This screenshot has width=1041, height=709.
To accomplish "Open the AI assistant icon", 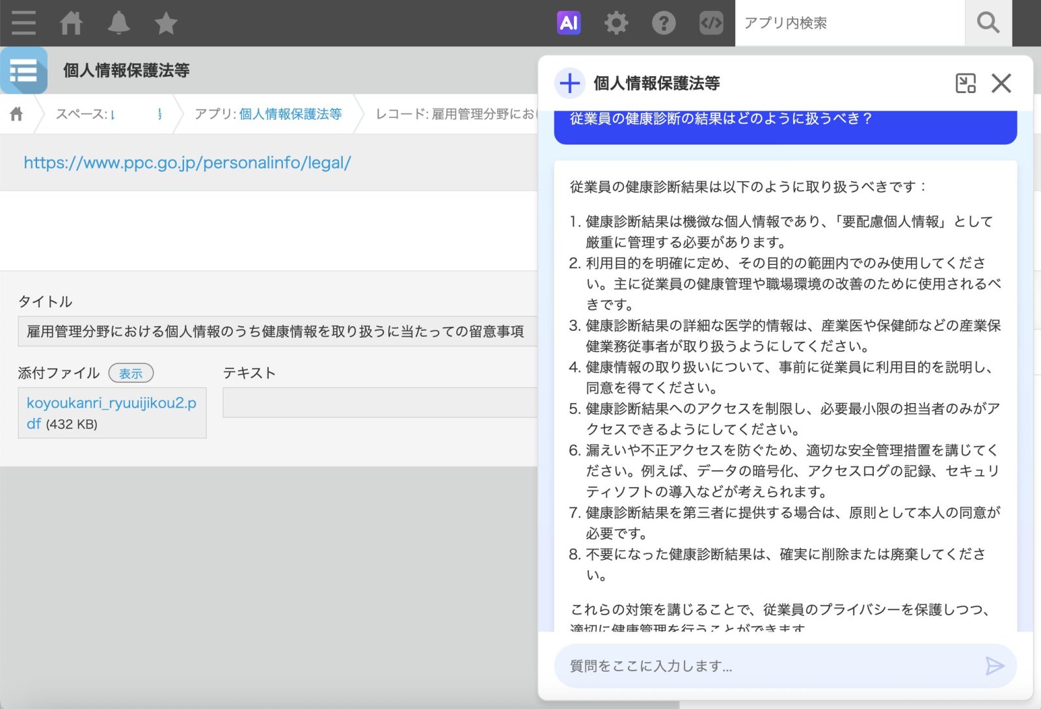I will click(569, 23).
